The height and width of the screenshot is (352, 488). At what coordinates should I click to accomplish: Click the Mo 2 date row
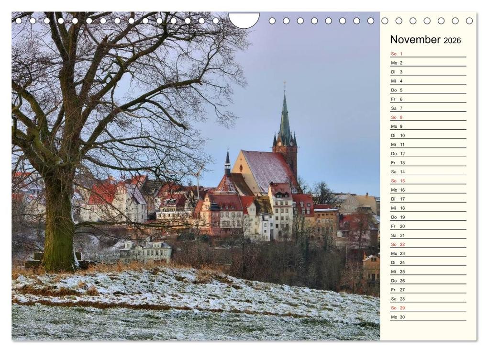[x=397, y=63]
